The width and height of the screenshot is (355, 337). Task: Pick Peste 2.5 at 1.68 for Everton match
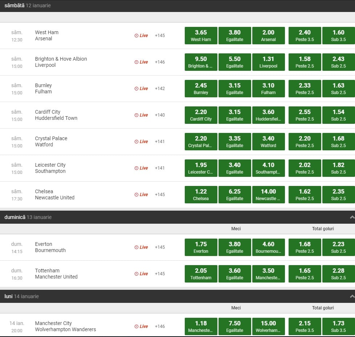point(305,247)
